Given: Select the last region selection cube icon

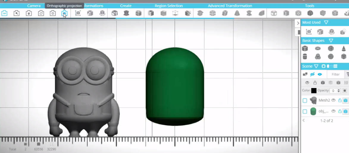Looking at the screenshot, I should point(188,13).
